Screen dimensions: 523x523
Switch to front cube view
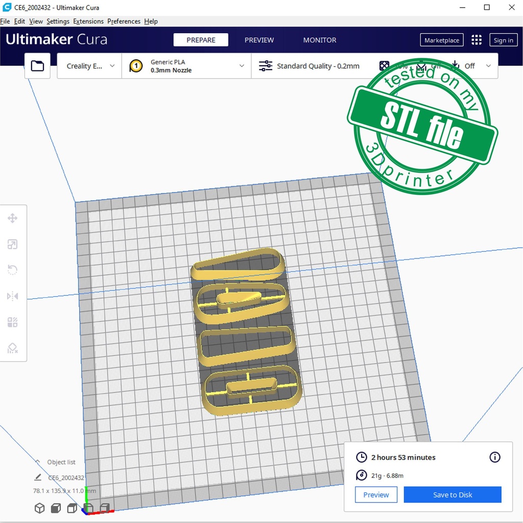coord(56,508)
